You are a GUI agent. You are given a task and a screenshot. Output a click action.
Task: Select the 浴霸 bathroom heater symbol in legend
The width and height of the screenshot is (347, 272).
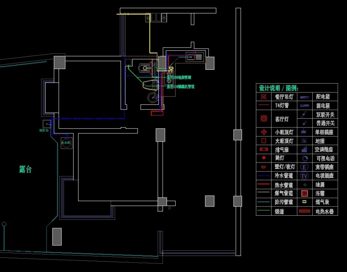coord(304,193)
